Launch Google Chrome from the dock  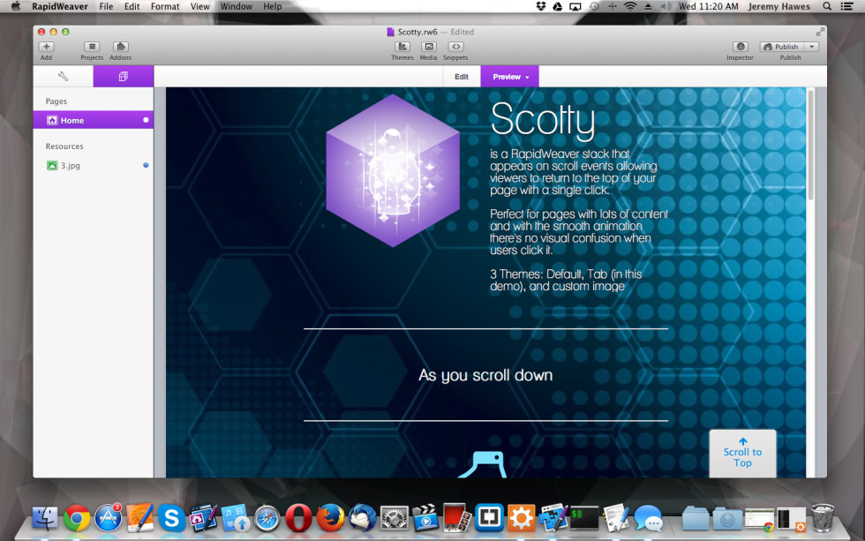tap(77, 518)
